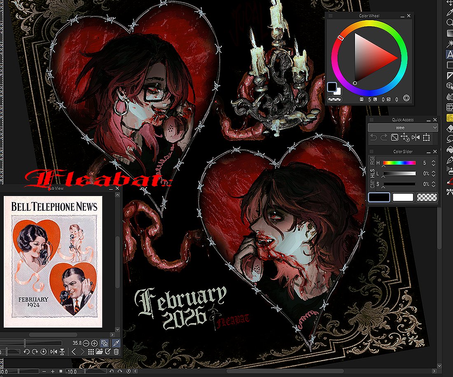
Task: Select the Fill bucket tool in toolbar
Action: tap(450, 150)
